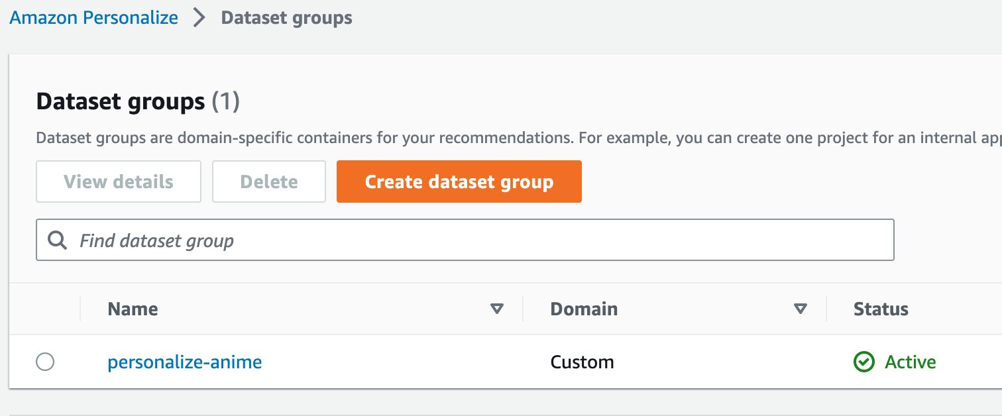Click the Active status text
This screenshot has width=1002, height=416.
tap(911, 362)
